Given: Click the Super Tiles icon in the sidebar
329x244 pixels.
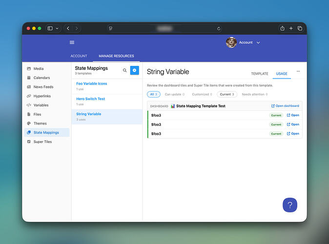Looking at the screenshot, I should click(x=29, y=142).
